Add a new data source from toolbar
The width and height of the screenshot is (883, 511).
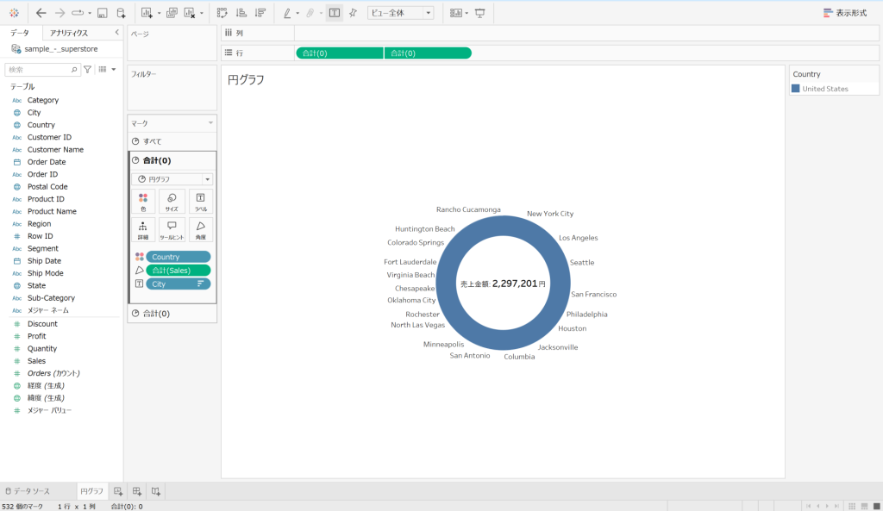(x=121, y=13)
